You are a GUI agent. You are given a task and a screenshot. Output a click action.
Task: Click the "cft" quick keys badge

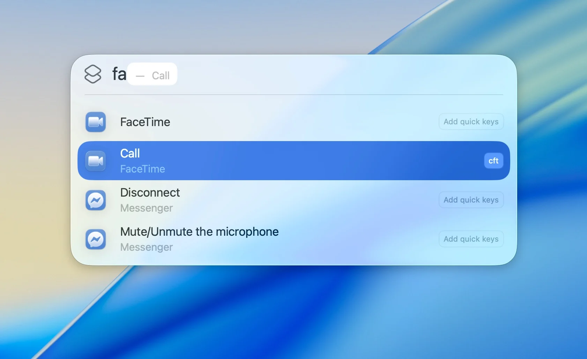tap(493, 161)
